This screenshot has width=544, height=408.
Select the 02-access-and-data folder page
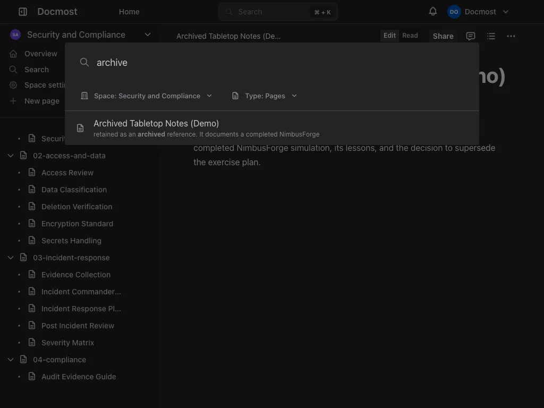[x=69, y=156]
